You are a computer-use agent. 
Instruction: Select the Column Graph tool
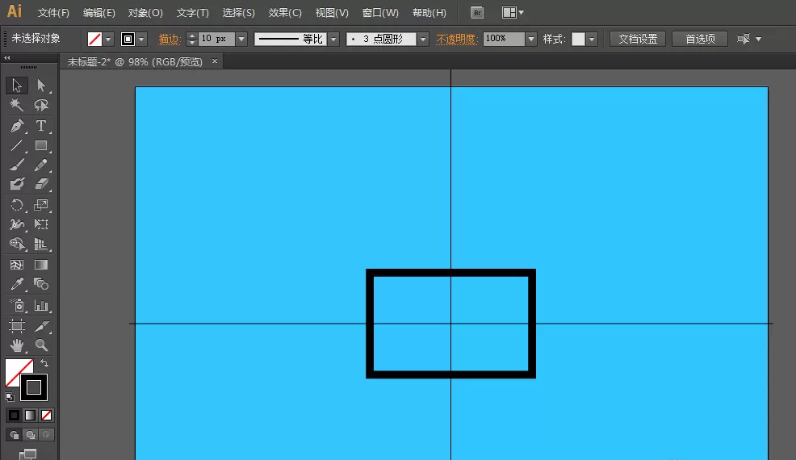tap(41, 305)
